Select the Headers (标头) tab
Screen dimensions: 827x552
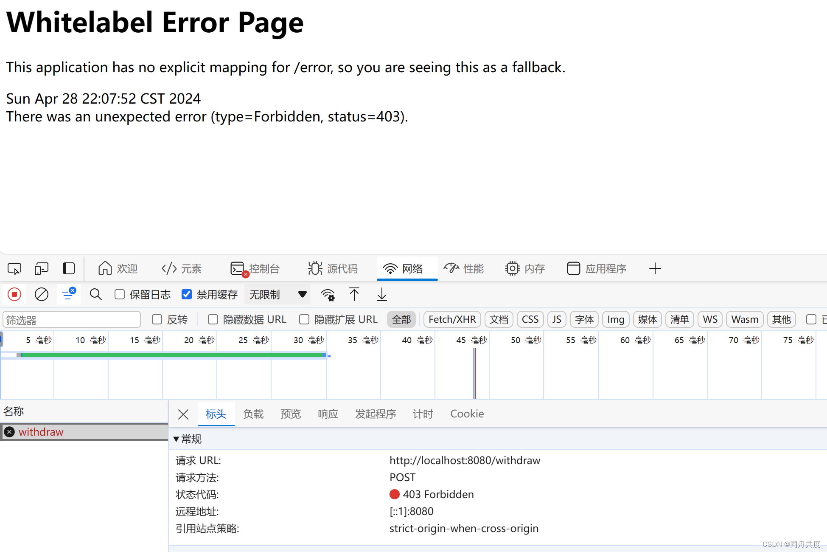click(x=216, y=414)
